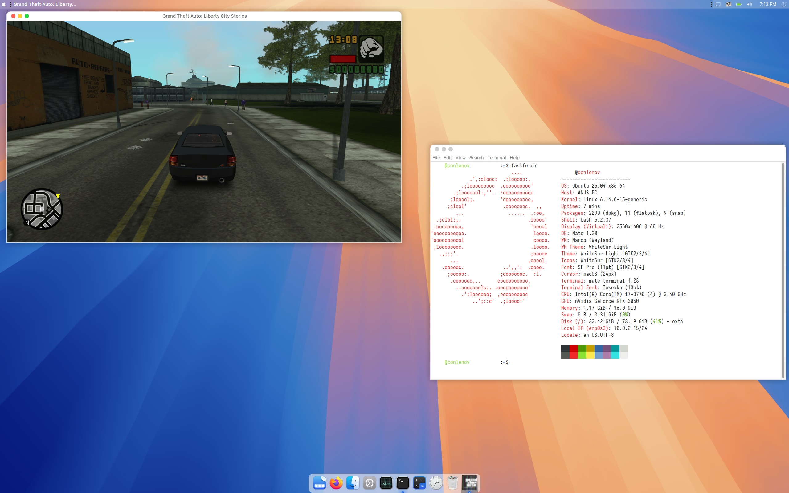The image size is (789, 493).
Task: Open System Settings gear in dock
Action: [x=370, y=483]
